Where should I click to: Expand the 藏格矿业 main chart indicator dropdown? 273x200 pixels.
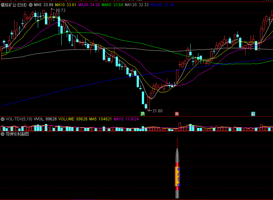[x=31, y=5]
